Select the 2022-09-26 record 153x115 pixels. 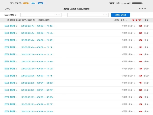point(76,111)
